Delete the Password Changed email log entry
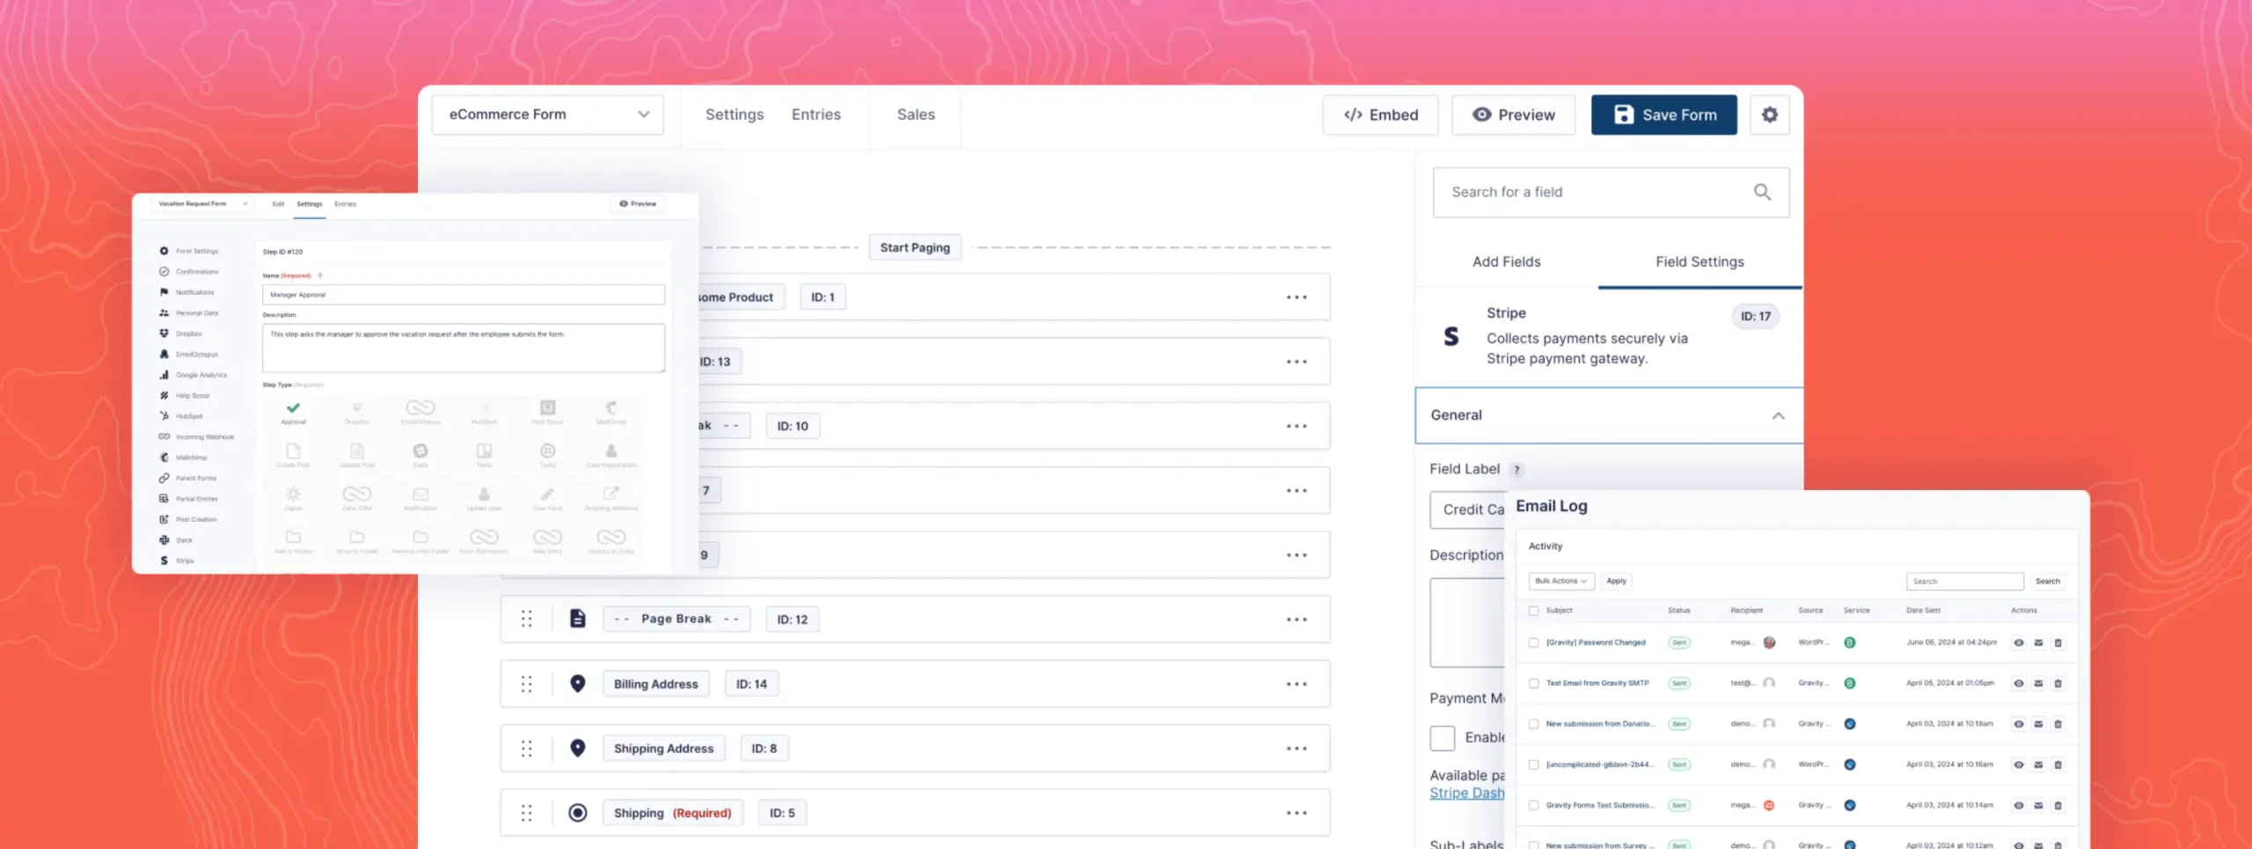 [x=2058, y=643]
